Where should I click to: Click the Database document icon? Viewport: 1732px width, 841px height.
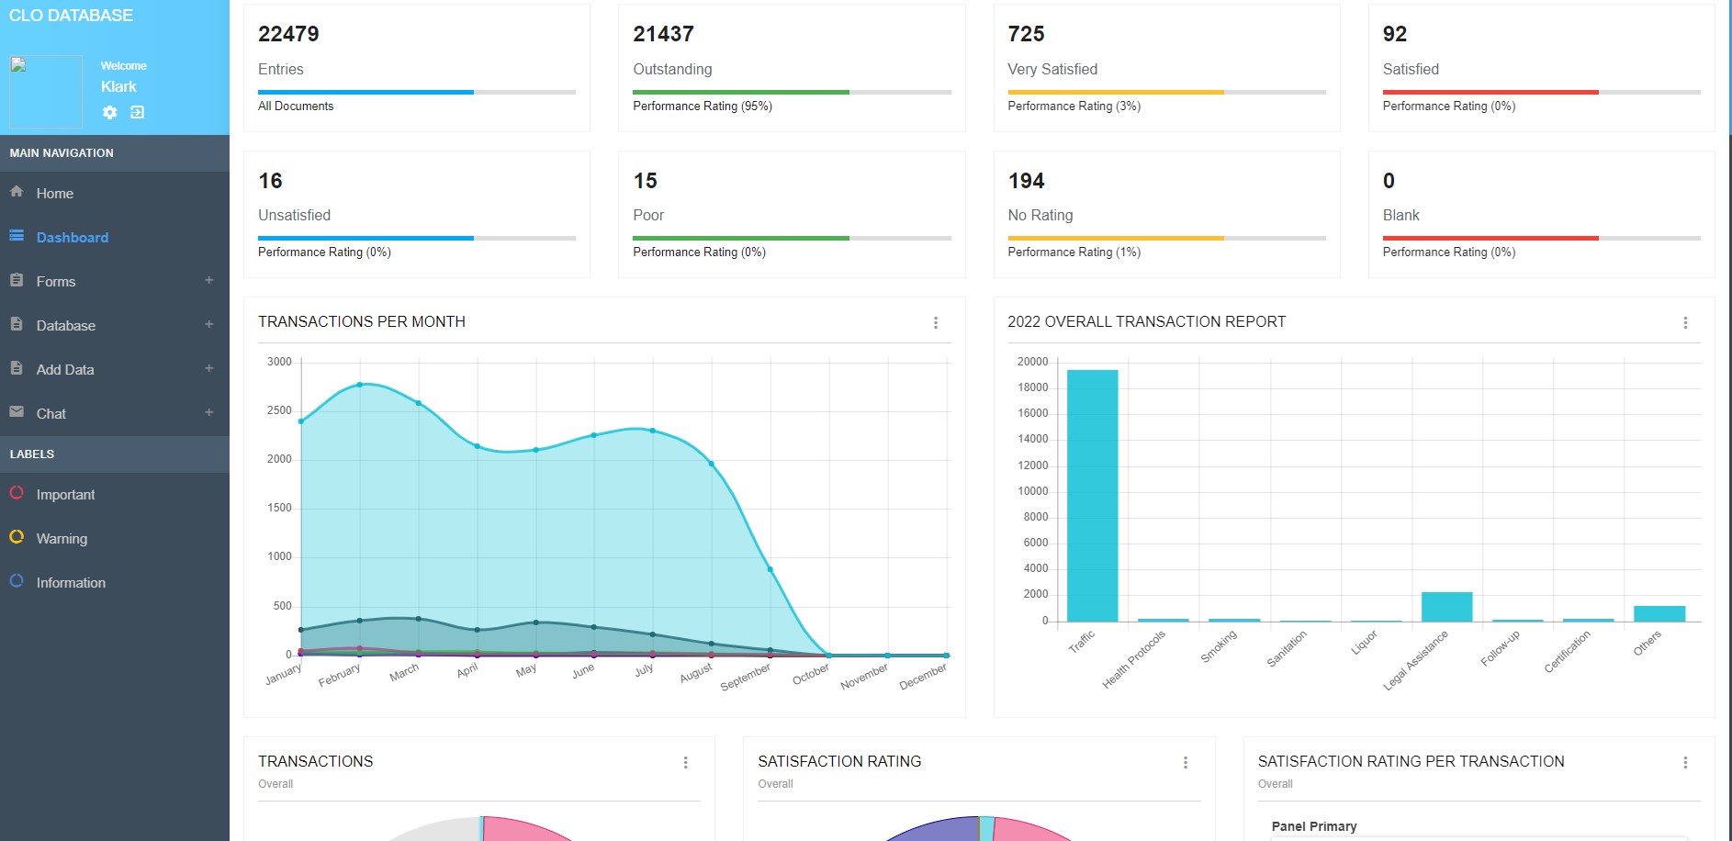click(x=17, y=324)
